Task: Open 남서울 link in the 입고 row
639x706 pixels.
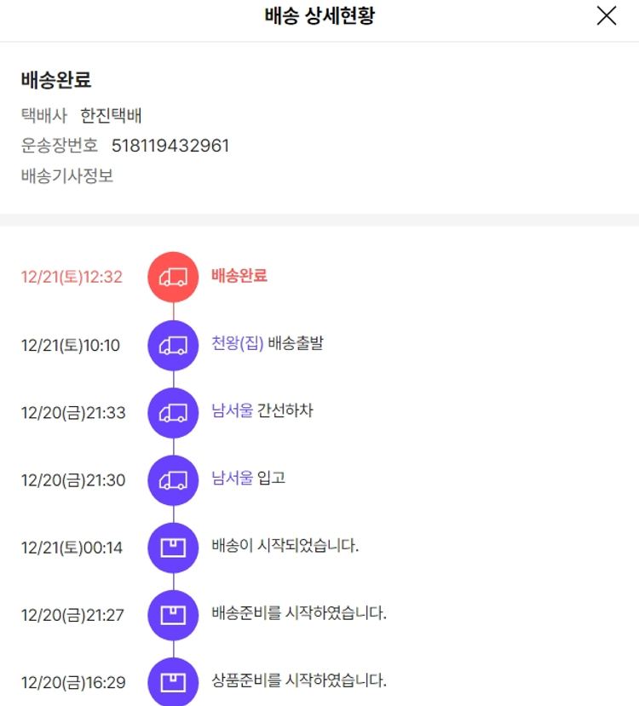Action: tap(232, 479)
